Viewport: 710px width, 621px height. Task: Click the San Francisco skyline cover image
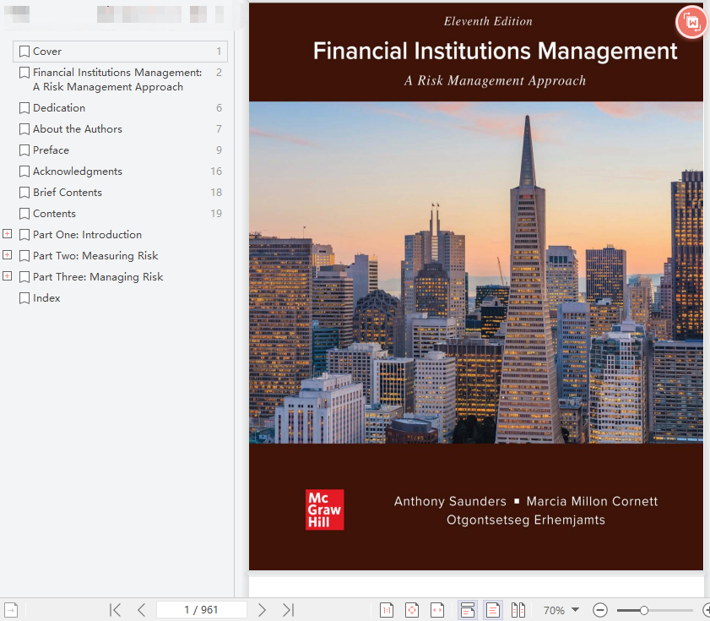[476, 272]
